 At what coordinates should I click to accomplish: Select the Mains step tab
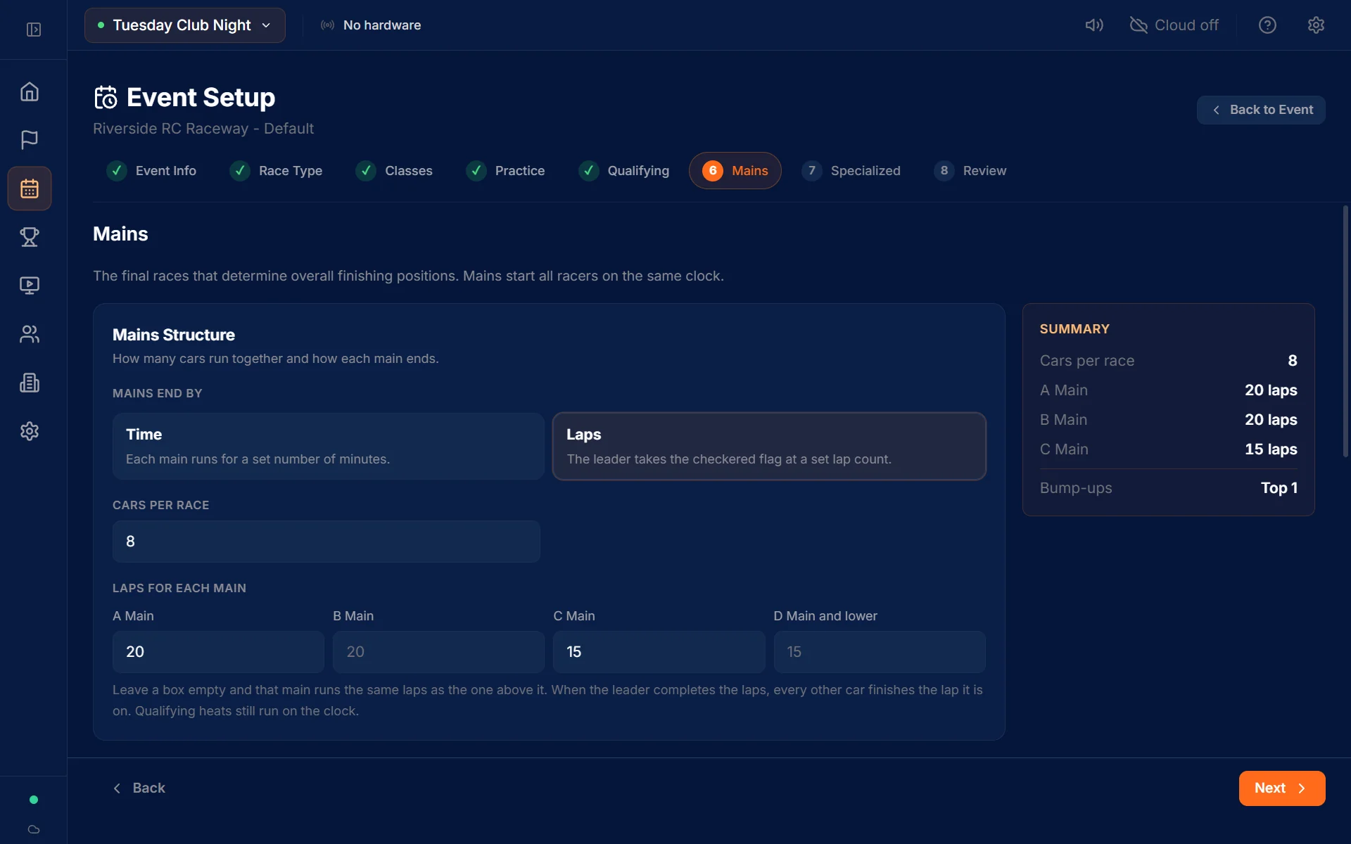pos(735,171)
